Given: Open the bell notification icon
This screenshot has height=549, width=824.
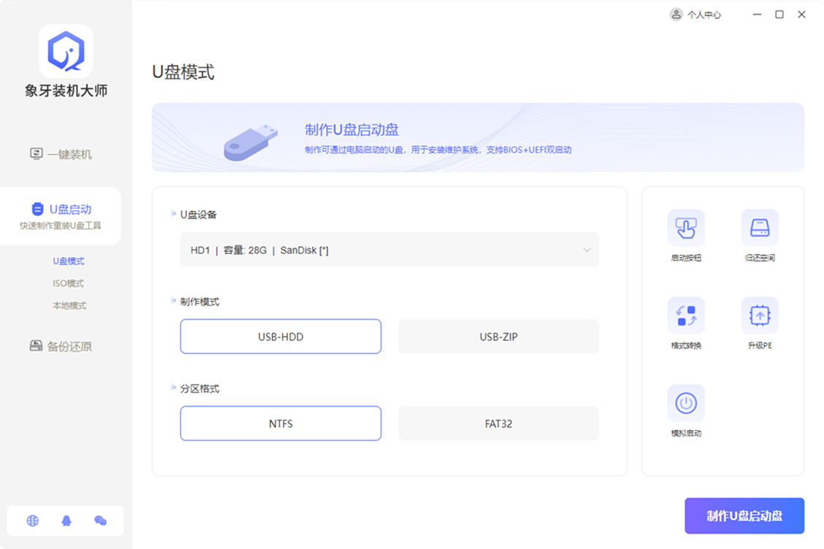Looking at the screenshot, I should 66,521.
